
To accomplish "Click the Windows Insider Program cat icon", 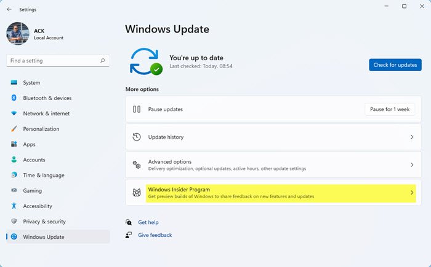I will tap(137, 193).
